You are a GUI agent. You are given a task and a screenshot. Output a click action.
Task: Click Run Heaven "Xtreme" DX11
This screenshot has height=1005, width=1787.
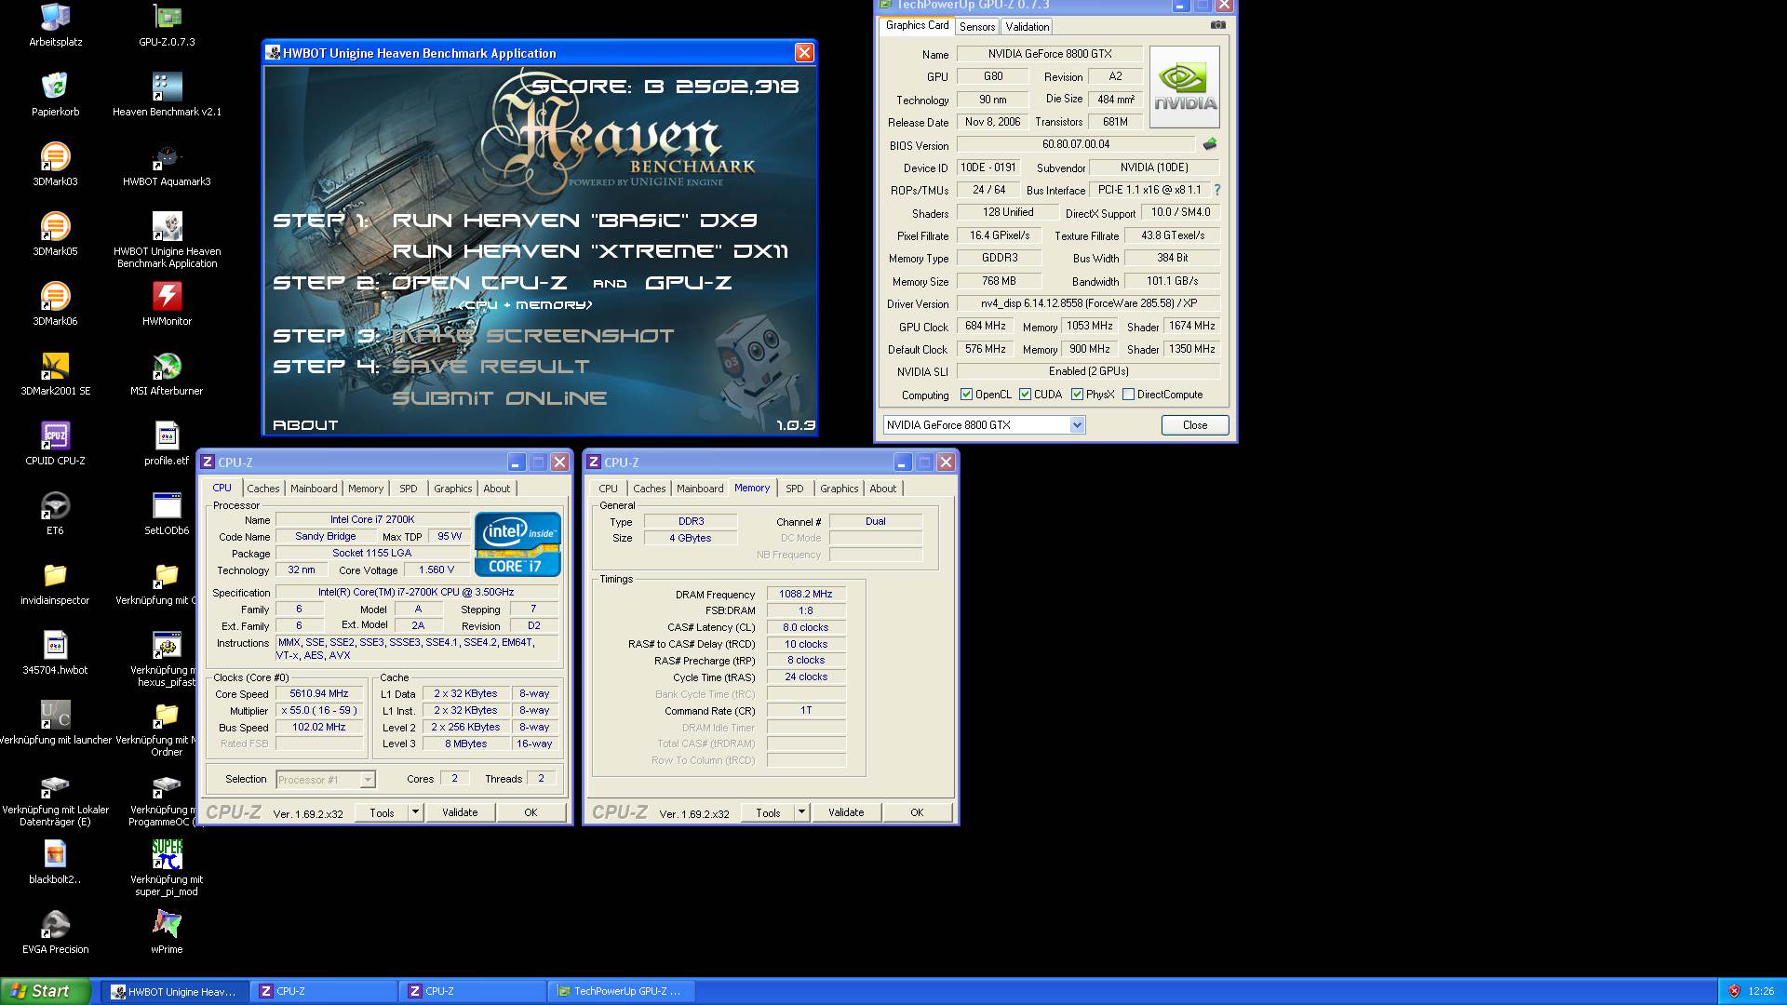[x=590, y=251]
